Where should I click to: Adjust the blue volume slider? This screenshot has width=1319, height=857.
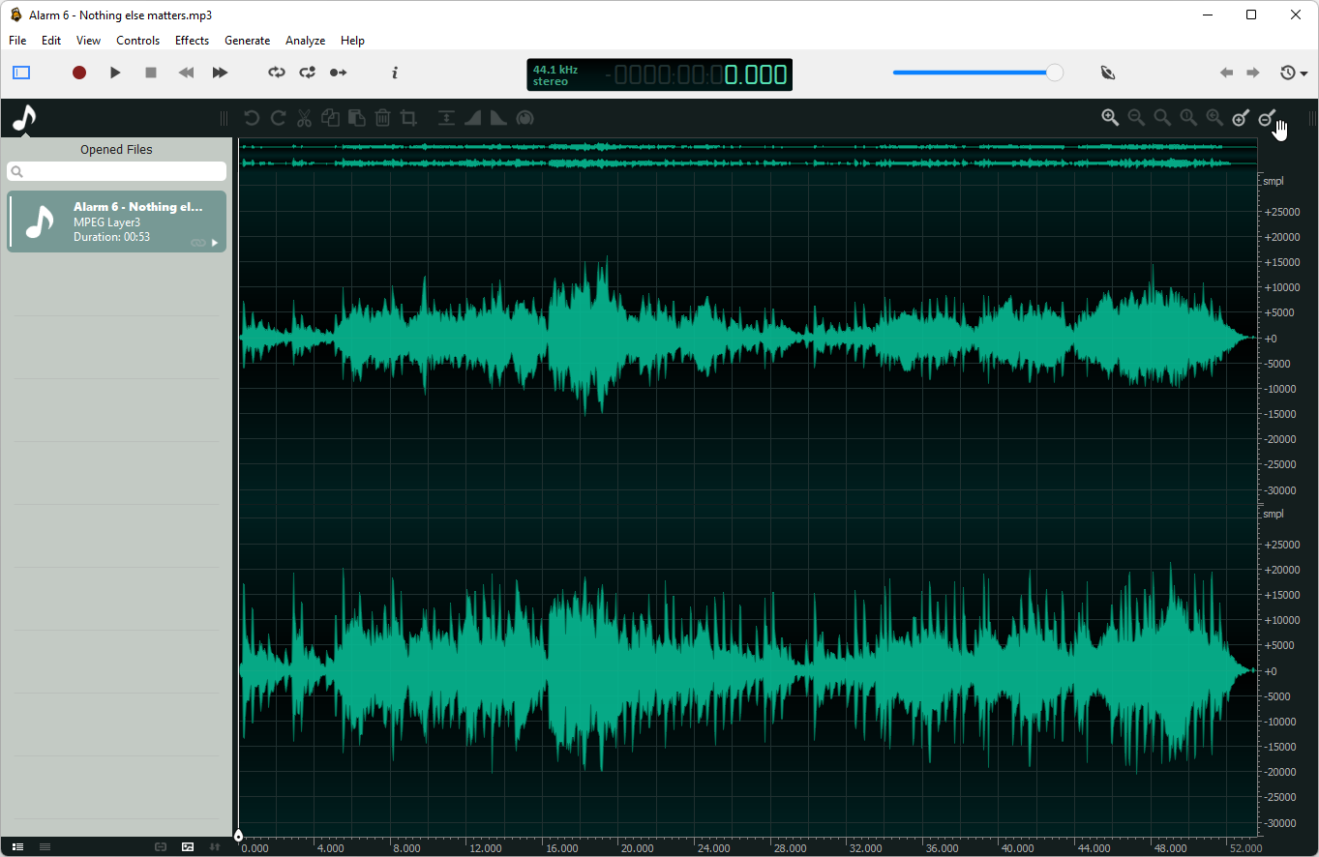click(x=977, y=73)
